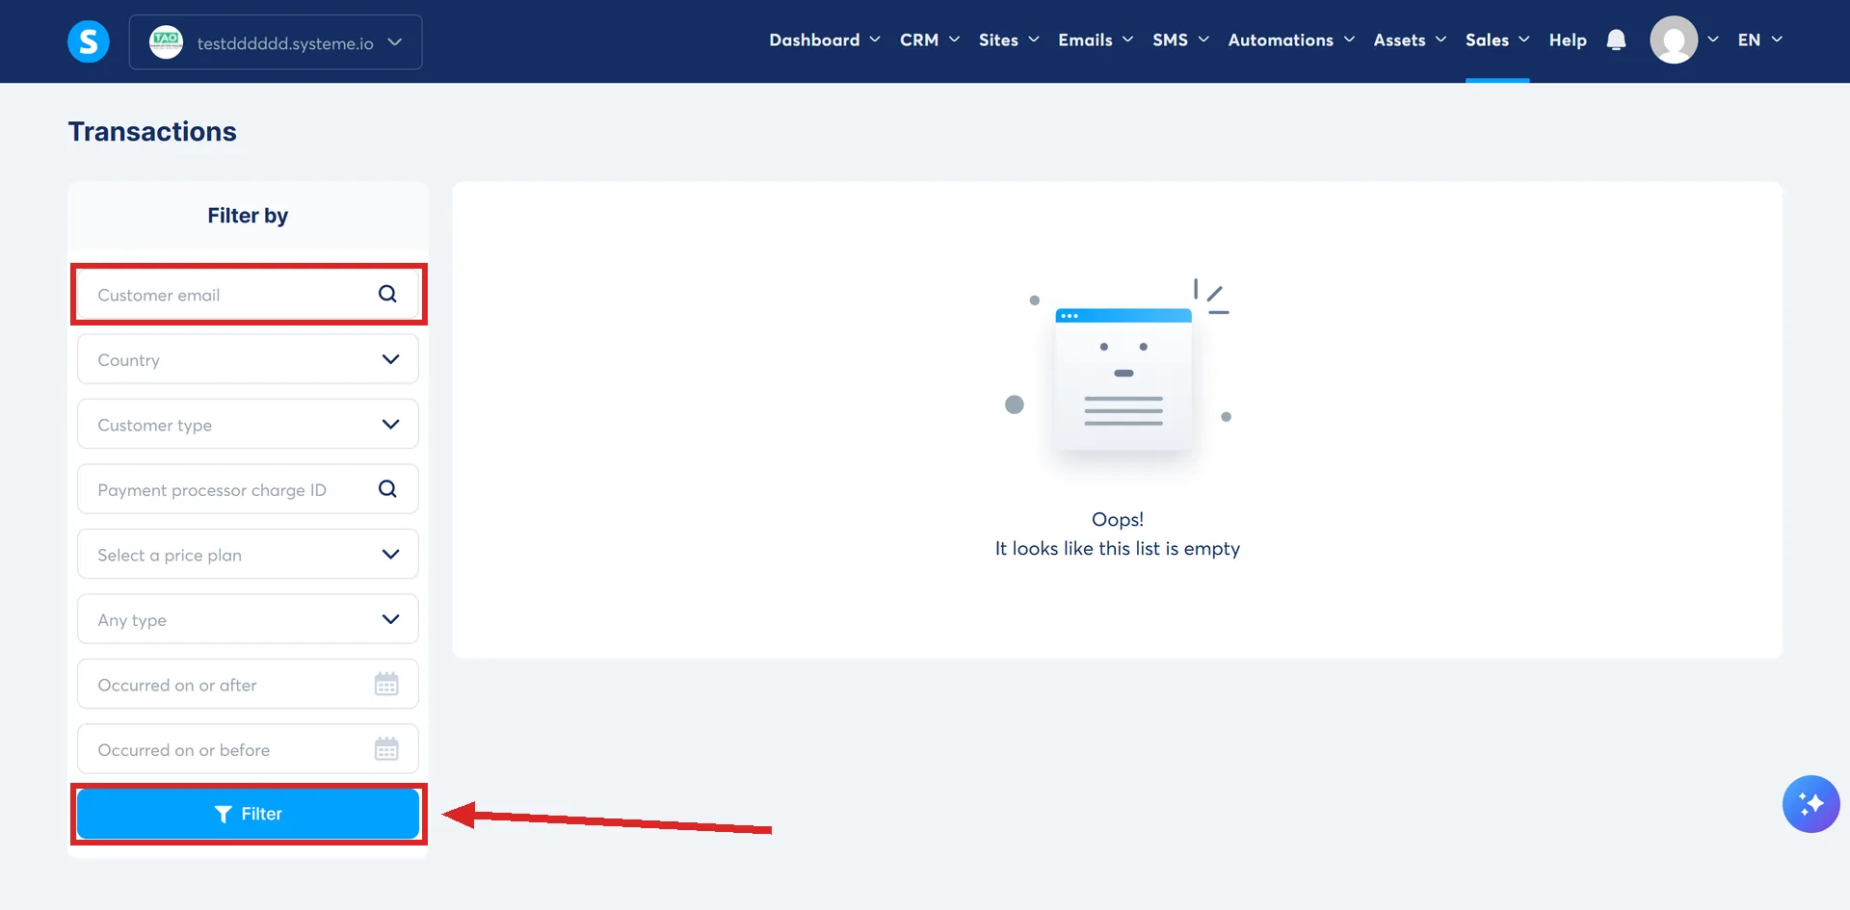Image resolution: width=1850 pixels, height=910 pixels.
Task: Open the Dashboard menu
Action: pos(825,39)
